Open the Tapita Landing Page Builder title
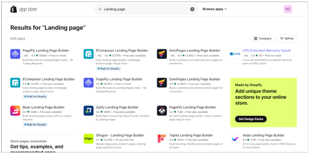Screen dimensions: 310x154 tap(191, 135)
